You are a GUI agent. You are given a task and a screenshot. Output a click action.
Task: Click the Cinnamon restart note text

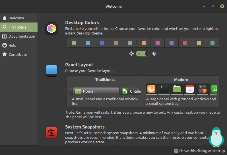pyautogui.click(x=143, y=115)
